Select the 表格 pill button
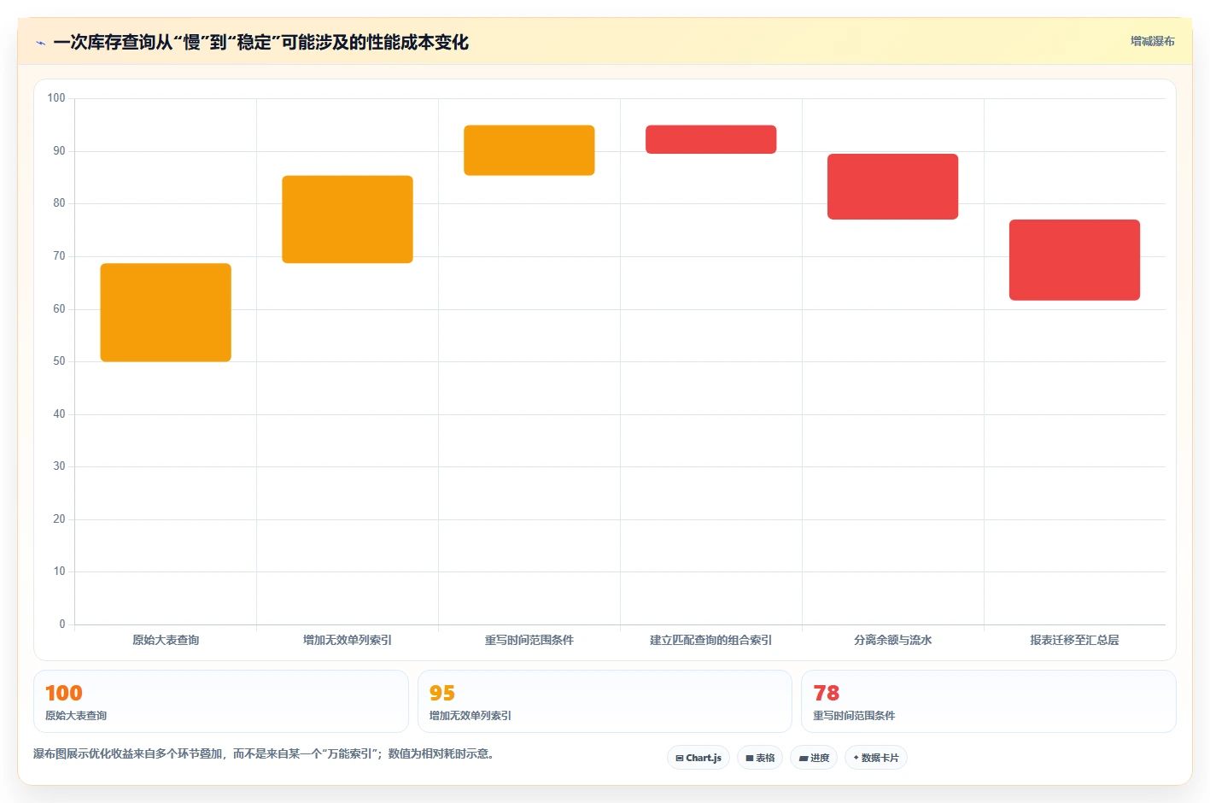The height and width of the screenshot is (803, 1210). [760, 758]
